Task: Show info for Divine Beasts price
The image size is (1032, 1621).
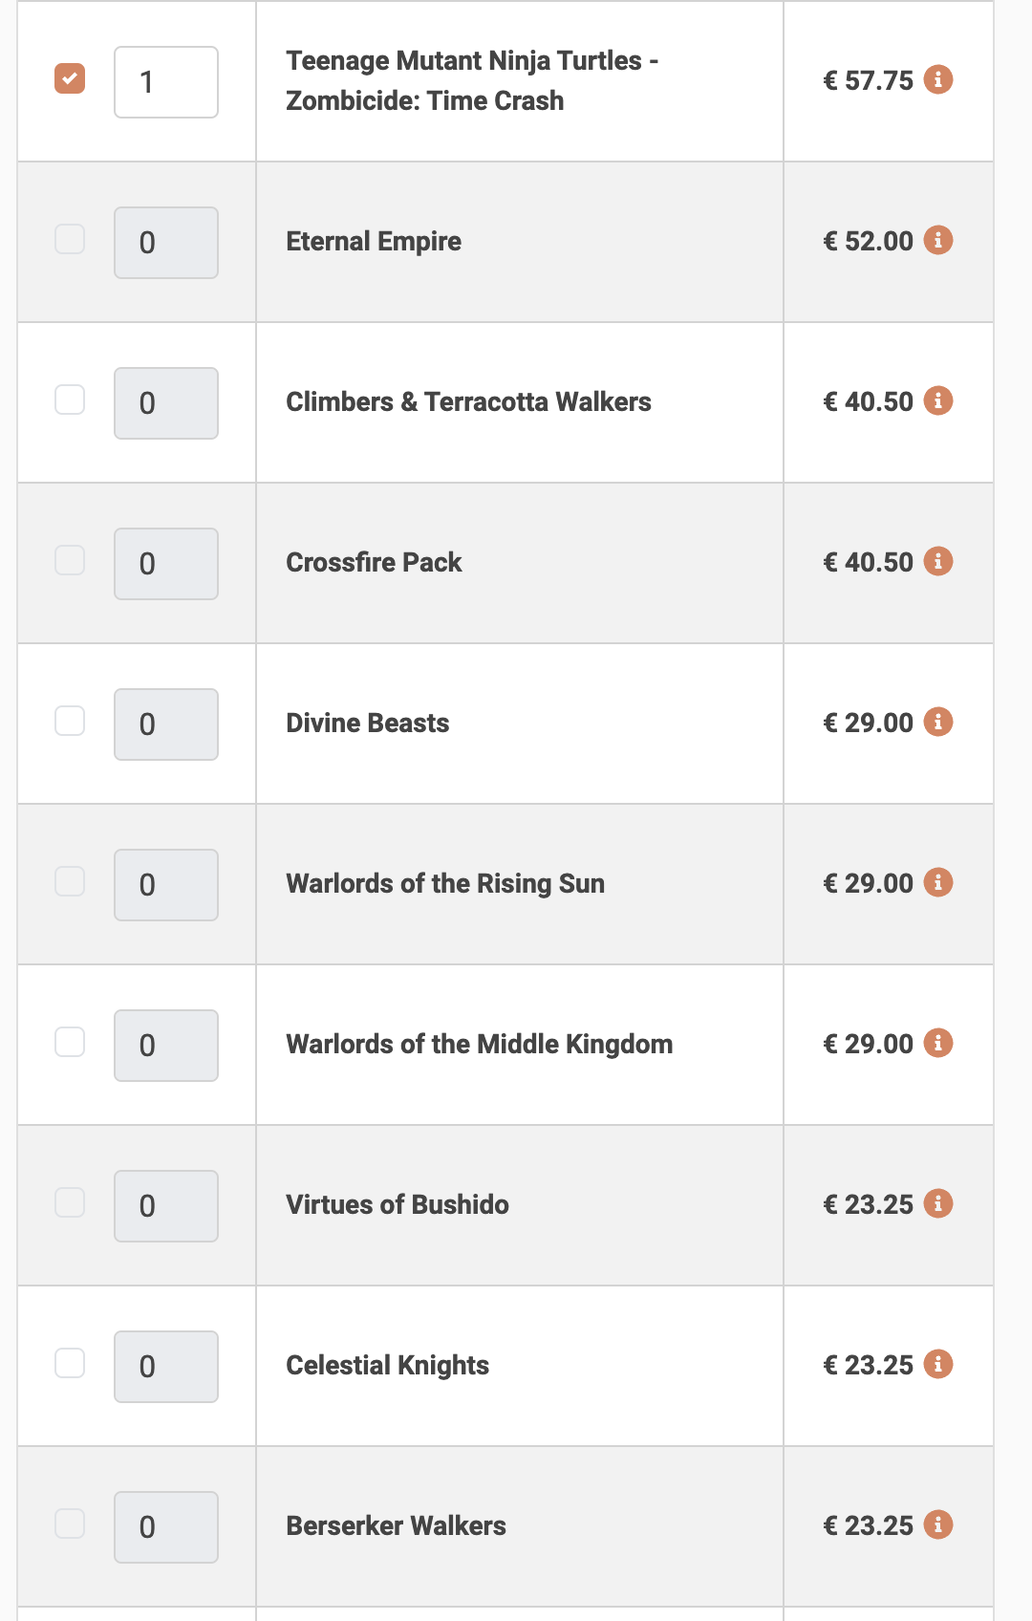Action: coord(938,722)
